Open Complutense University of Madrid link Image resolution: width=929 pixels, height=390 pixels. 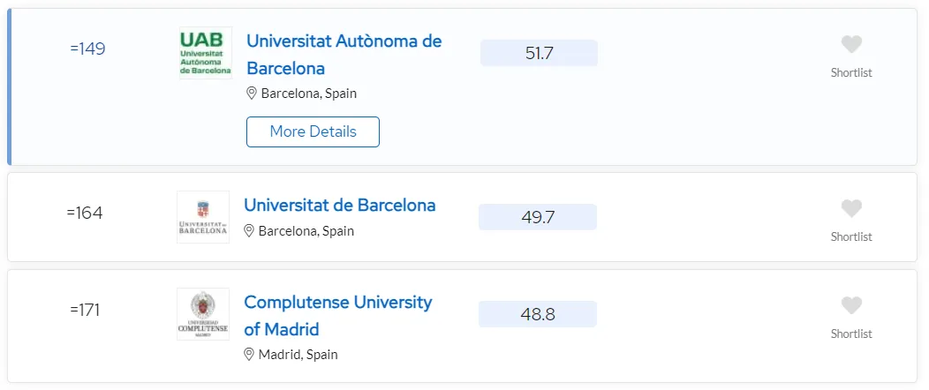tap(338, 315)
